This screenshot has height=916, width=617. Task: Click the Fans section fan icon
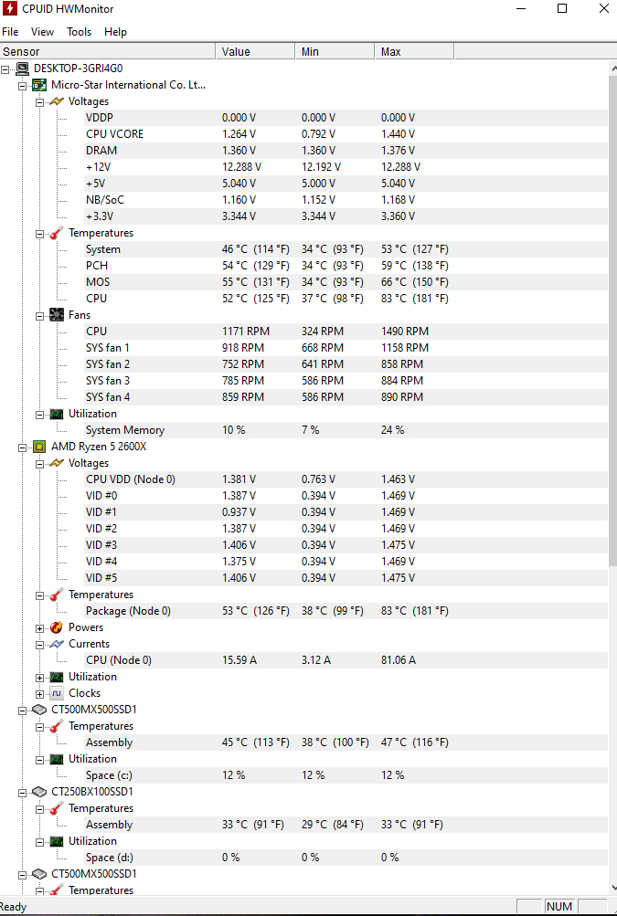pyautogui.click(x=57, y=315)
